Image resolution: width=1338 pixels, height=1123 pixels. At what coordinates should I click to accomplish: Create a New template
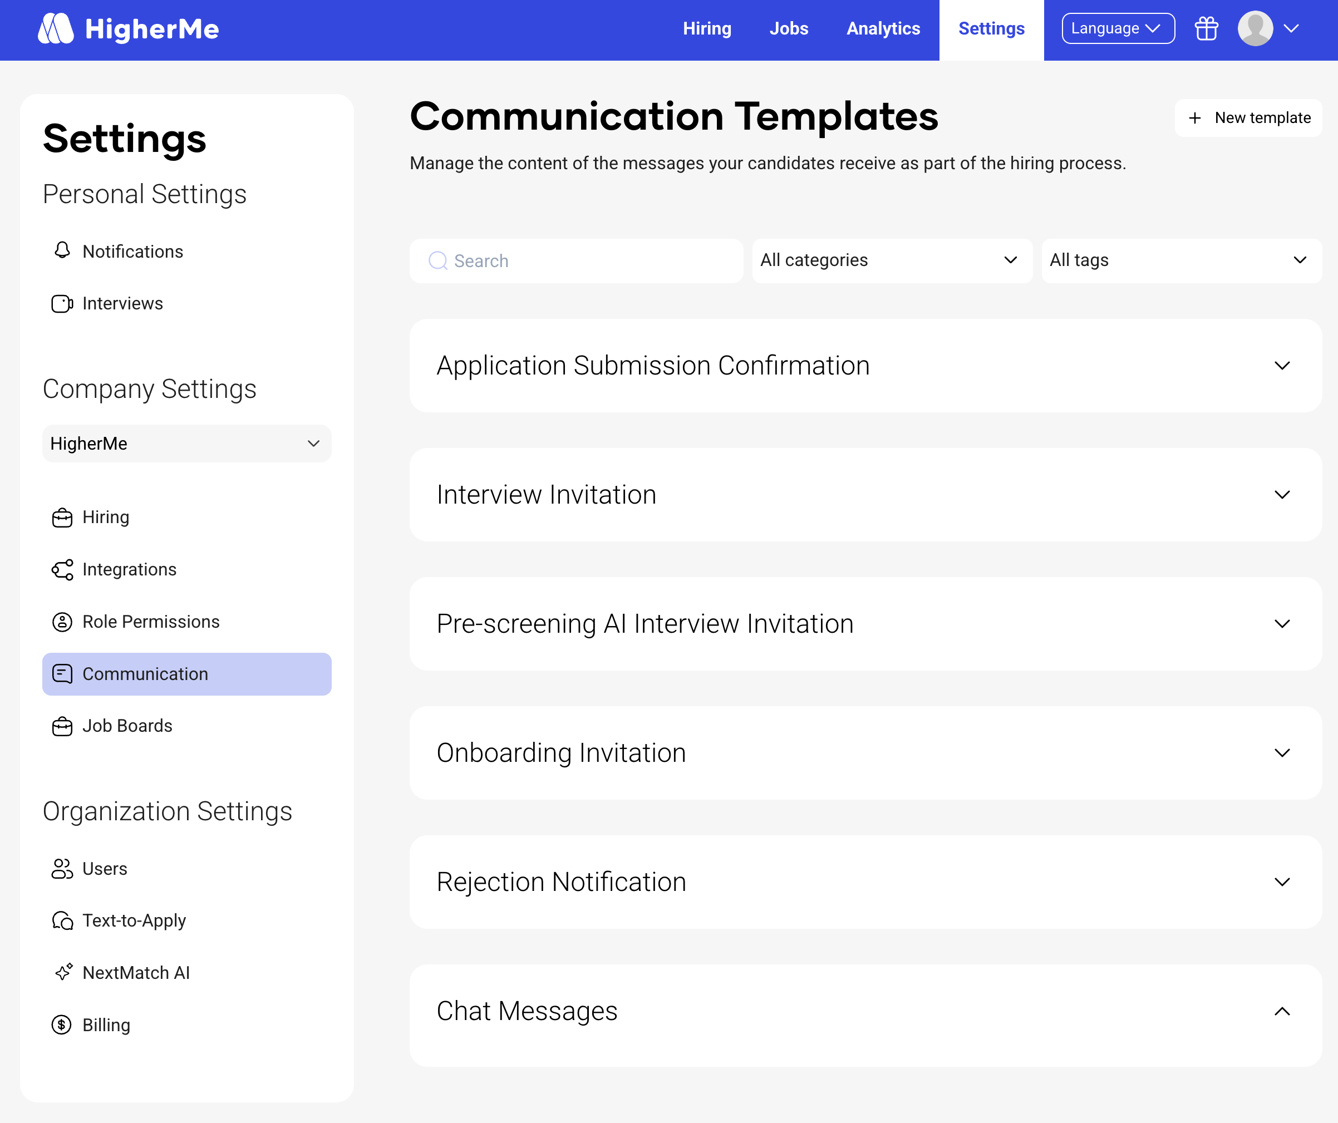click(1248, 118)
